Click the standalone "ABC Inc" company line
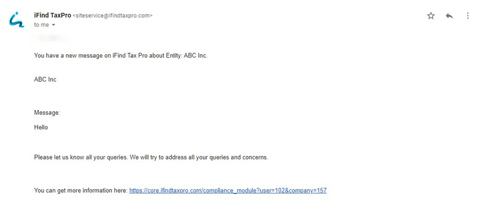Viewport: 478px width, 204px height. point(45,80)
